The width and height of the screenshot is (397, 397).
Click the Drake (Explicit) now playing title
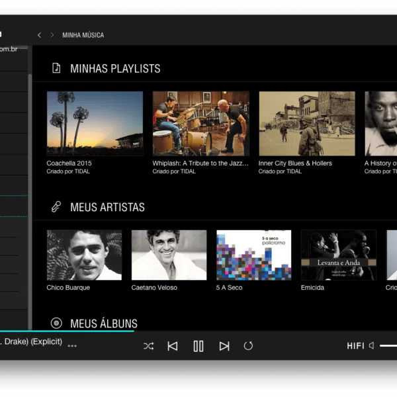pos(31,341)
